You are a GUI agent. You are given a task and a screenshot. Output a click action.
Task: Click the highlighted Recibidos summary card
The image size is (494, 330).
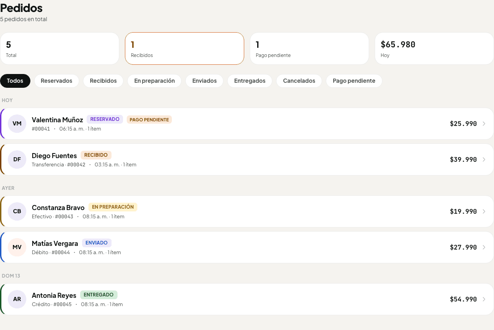tap(185, 48)
